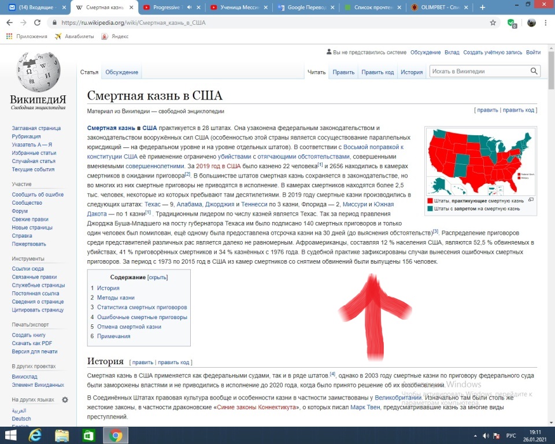Viewport: 555px width, 444px height.
Task: Reload the page with the refresh icon
Action: 37,23
